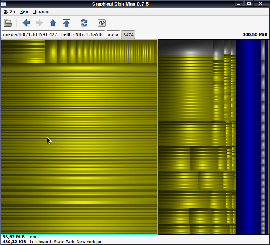The height and width of the screenshot is (245, 270).
Task: Open preferences with the settings icon
Action: (102, 23)
